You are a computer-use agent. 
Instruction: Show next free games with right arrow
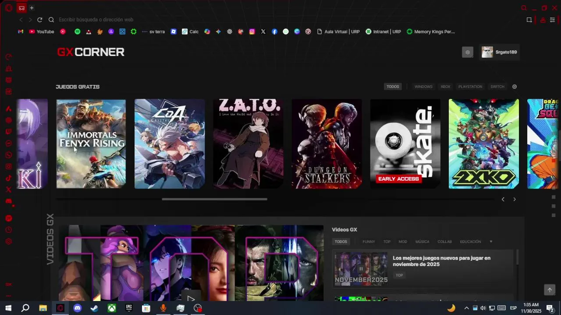click(515, 199)
